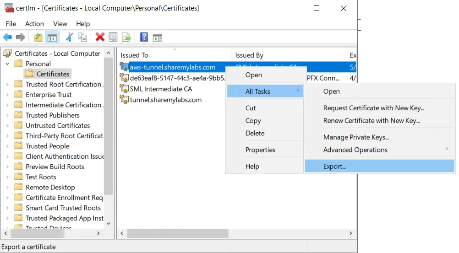Toggle the Show/Hide Action Pane icon
Viewport: 459px width, 253px height.
(x=158, y=38)
